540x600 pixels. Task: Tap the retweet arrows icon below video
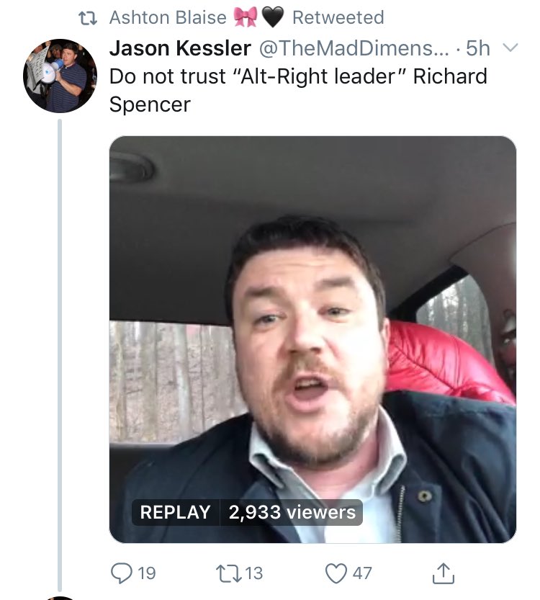tap(229, 573)
